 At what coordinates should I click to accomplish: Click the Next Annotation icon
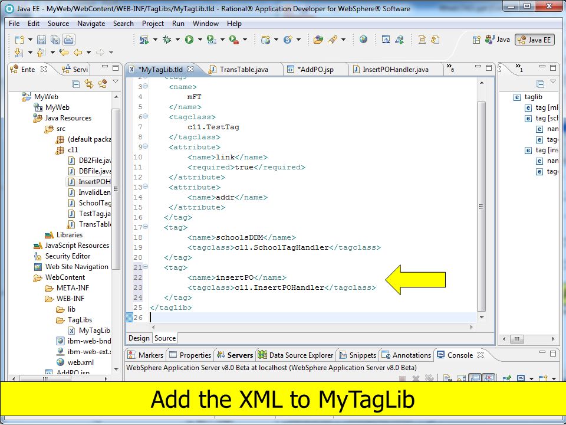(18, 53)
